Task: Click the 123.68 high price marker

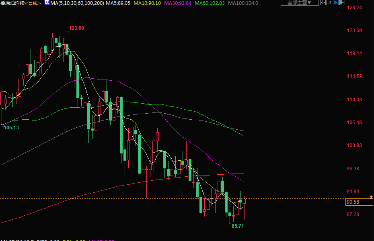Action: (76, 28)
